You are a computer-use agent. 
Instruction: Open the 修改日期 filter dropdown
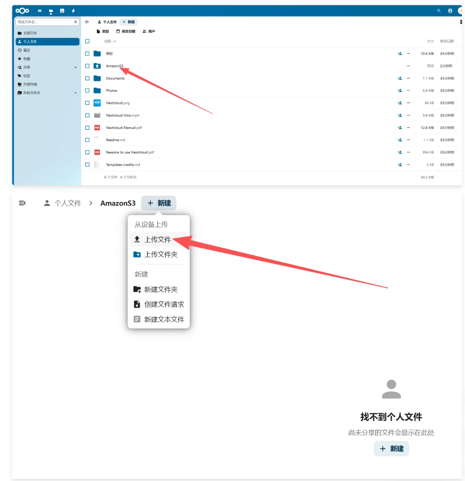tap(126, 31)
